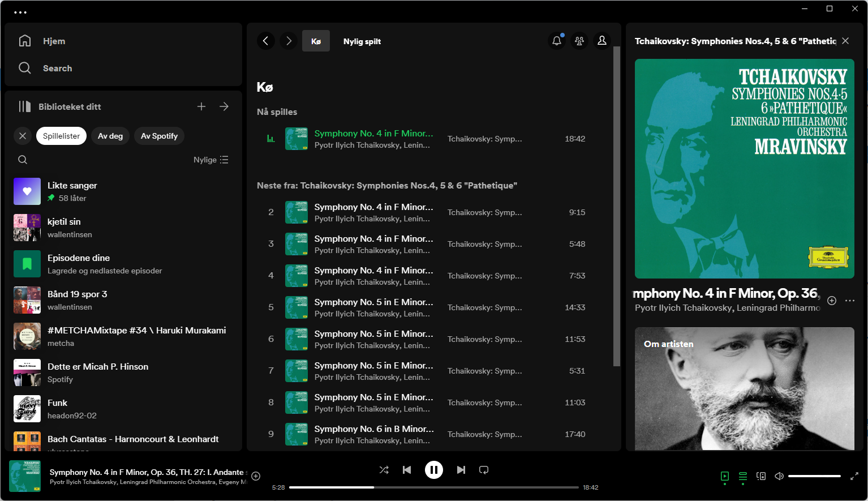Screen dimensions: 868x501
Task: Pause the playing track
Action: (434, 470)
